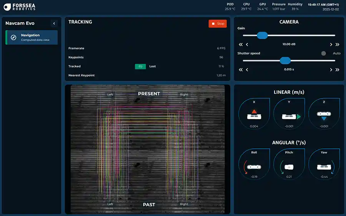Click the GPU temperature 24.4 °C reading

[263, 9]
